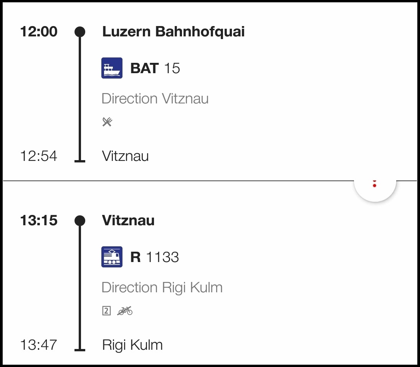Click the timeline dot beside Luzern Bahnhofquai
This screenshot has width=420, height=367.
[80, 32]
